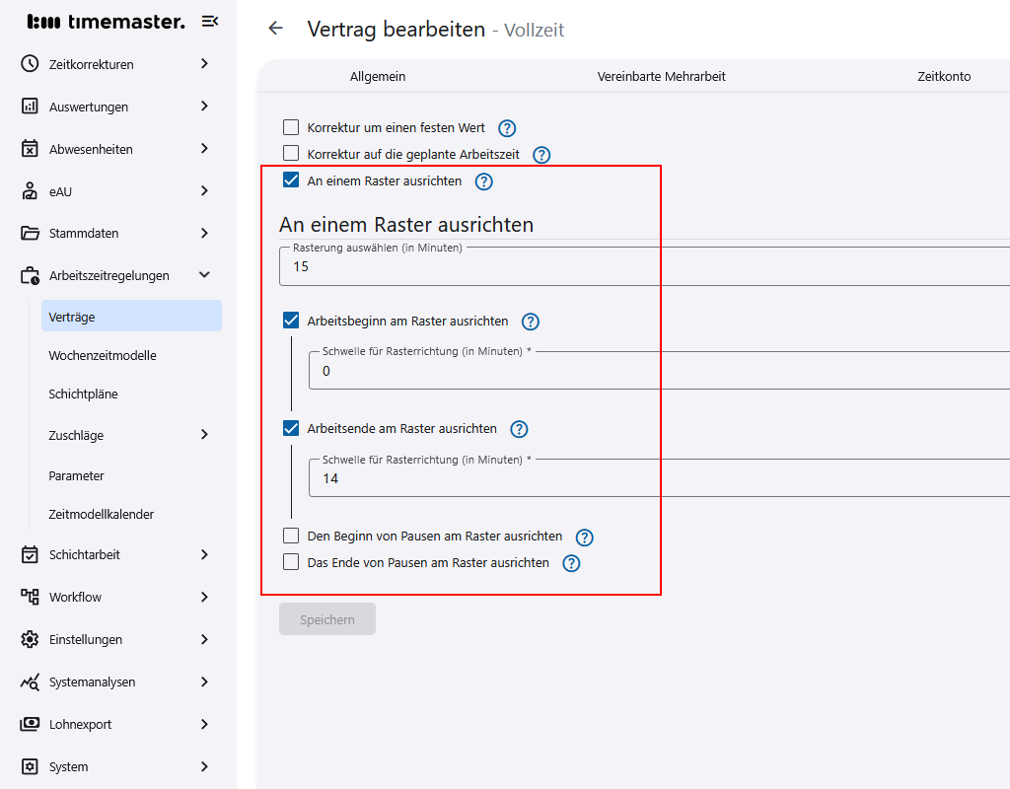
Task: Click help icon beside Den Beginn von Pausen
Action: pos(584,538)
